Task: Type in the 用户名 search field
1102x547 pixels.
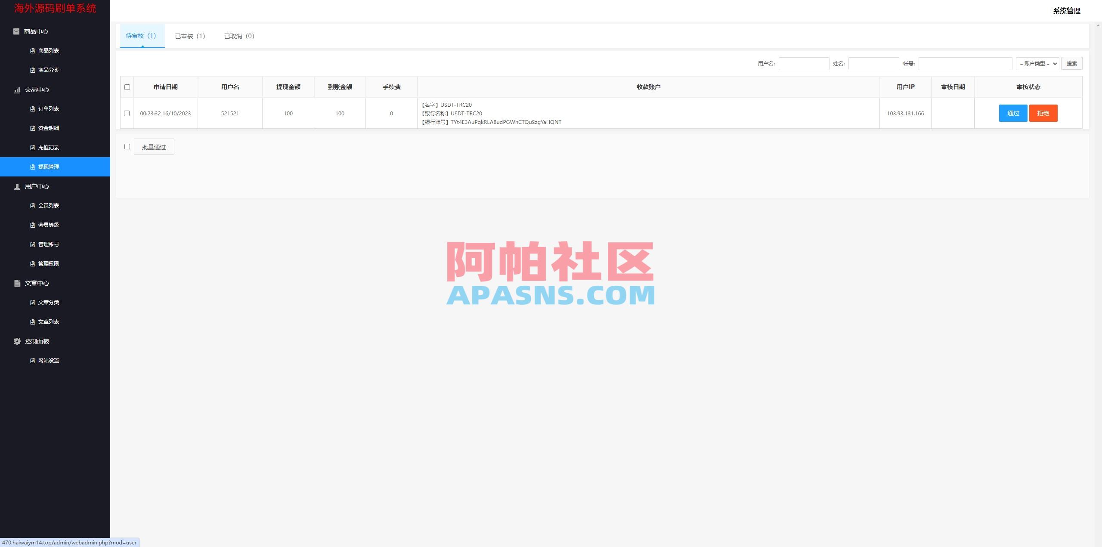Action: [x=804, y=63]
